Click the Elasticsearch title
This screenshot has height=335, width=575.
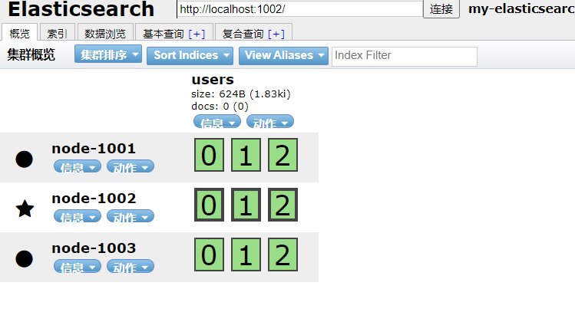(81, 8)
